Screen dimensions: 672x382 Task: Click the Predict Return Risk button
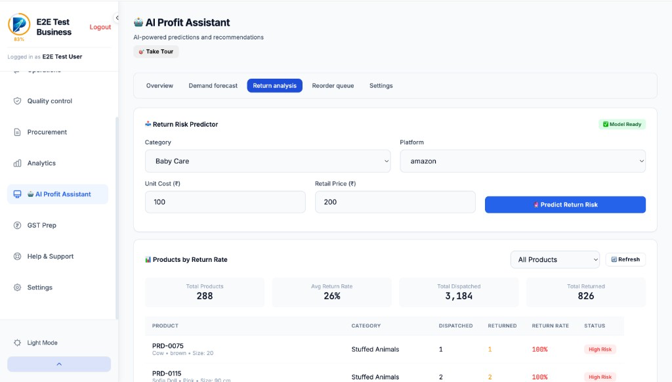565,205
